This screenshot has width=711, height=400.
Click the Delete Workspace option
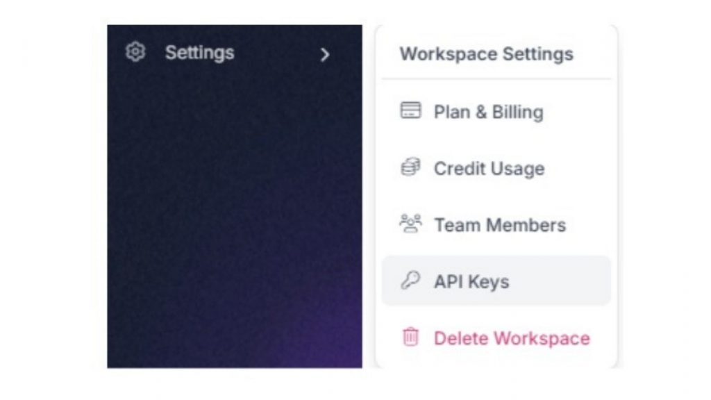coord(511,338)
